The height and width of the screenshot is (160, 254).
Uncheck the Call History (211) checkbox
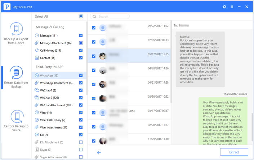pyautogui.click(x=81, y=50)
